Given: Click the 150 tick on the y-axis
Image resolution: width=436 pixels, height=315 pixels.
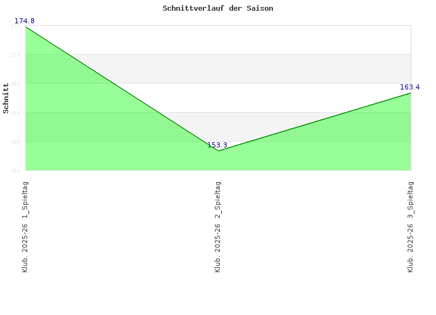Looking at the screenshot, I should [16, 170].
